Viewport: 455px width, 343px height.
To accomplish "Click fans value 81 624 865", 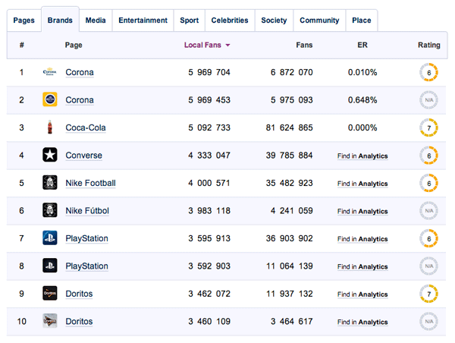I will point(290,127).
